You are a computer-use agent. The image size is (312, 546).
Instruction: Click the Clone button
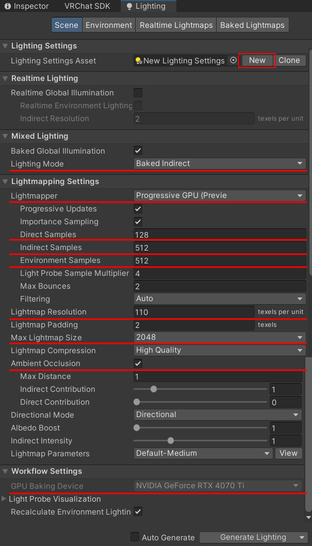tap(289, 60)
